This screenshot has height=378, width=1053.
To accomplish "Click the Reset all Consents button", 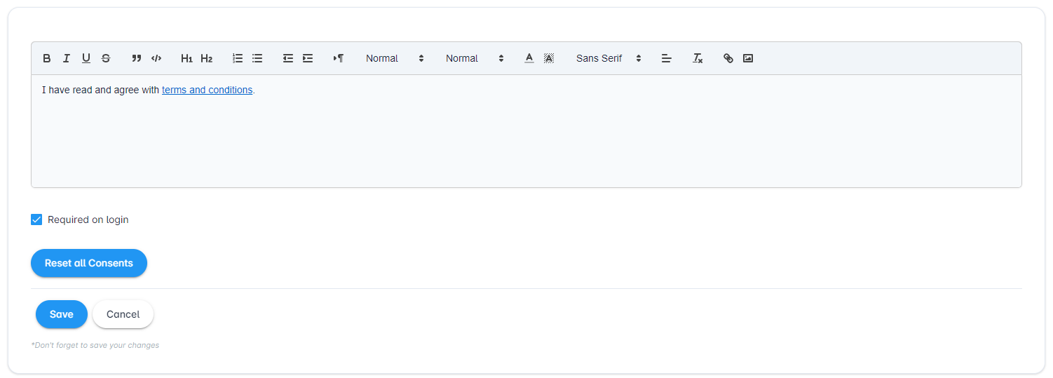I will pos(89,263).
